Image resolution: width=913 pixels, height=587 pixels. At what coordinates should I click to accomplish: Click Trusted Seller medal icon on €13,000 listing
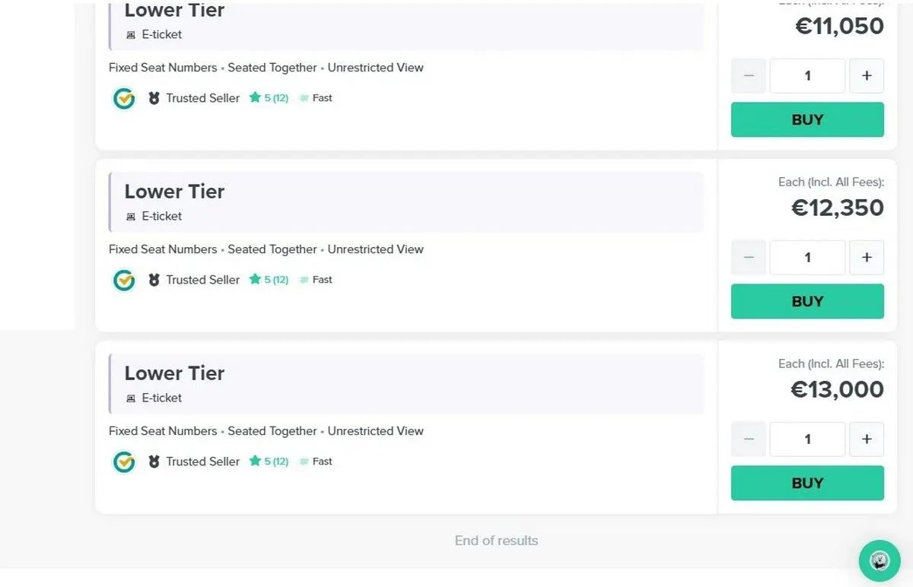154,462
